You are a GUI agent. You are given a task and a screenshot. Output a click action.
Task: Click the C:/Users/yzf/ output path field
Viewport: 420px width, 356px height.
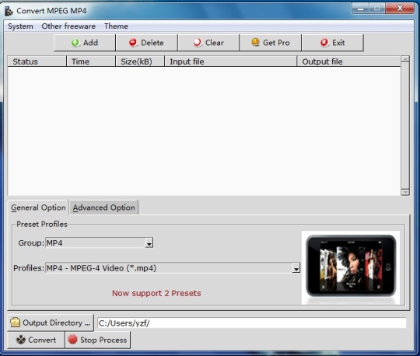(251, 323)
